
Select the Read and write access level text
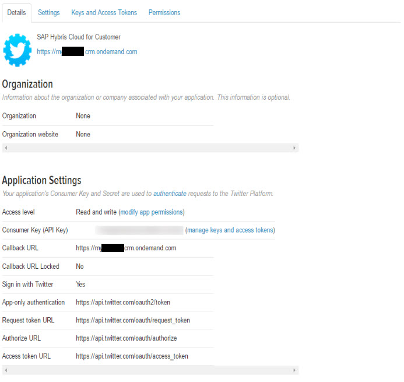[96, 212]
